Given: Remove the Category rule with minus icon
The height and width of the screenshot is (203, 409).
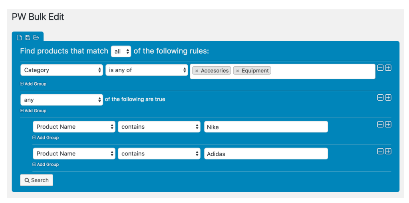Looking at the screenshot, I should coord(381,68).
